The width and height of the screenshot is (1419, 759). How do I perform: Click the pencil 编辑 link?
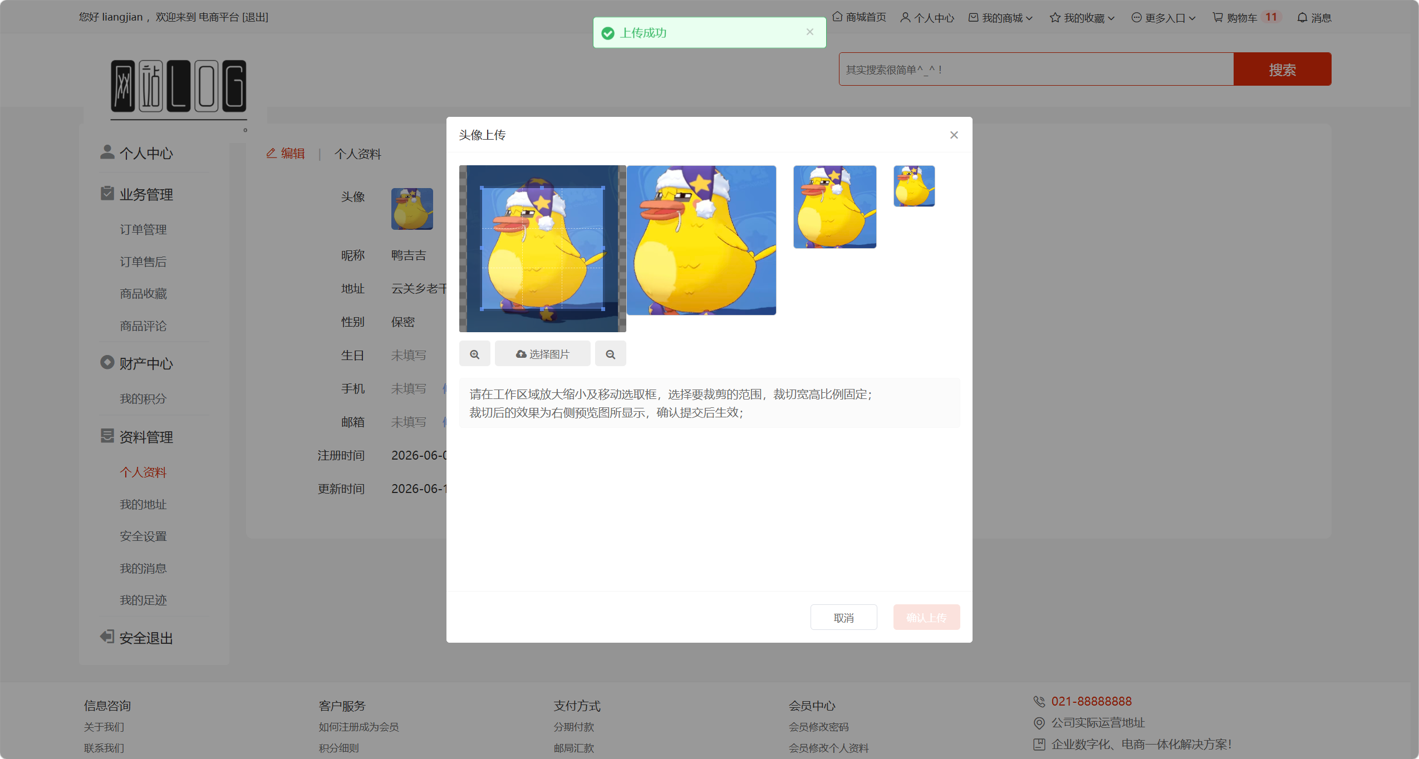[286, 153]
